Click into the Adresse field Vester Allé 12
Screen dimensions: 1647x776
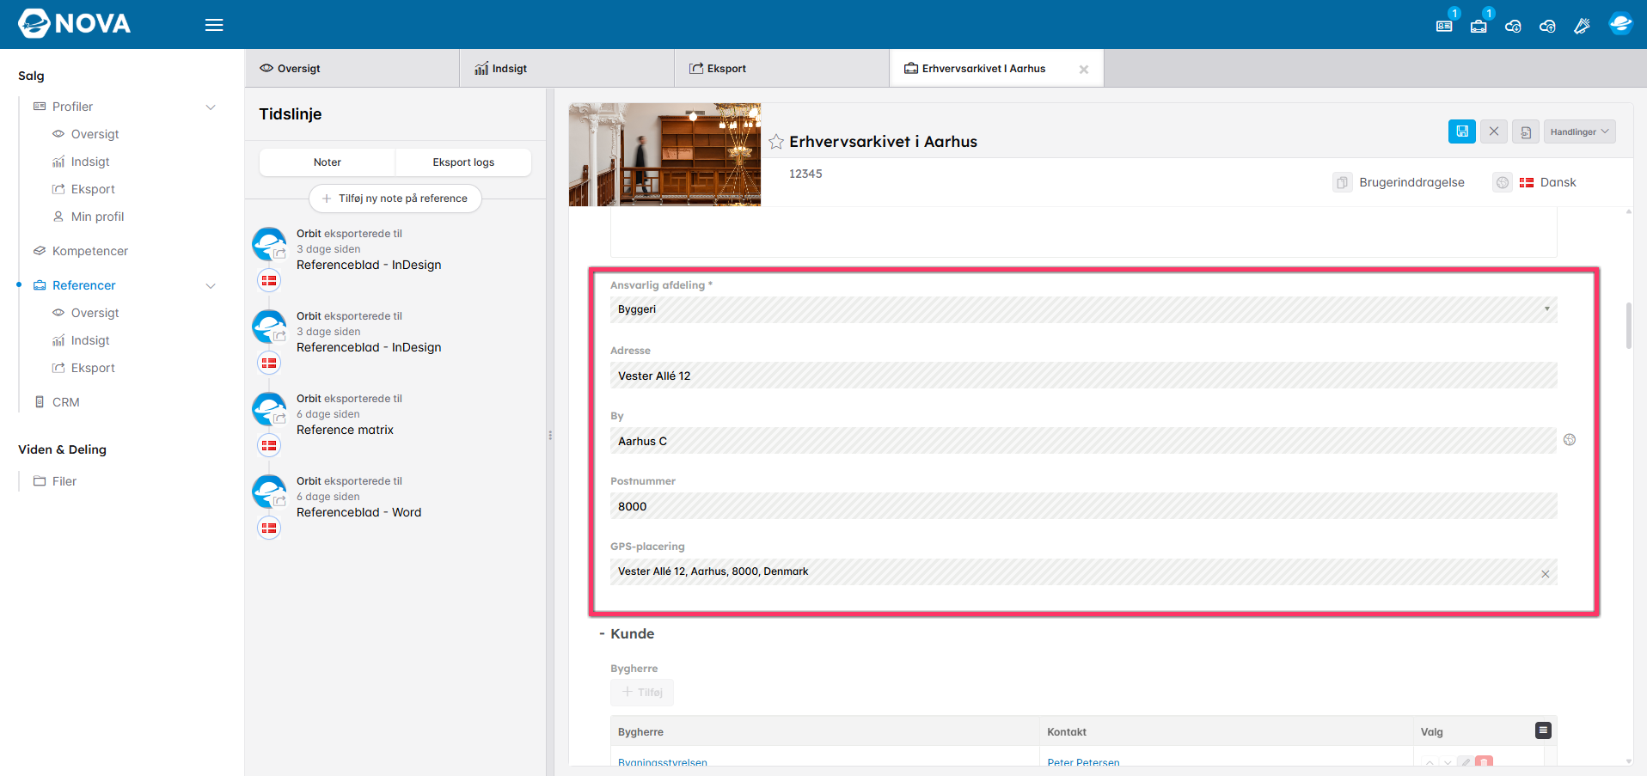coord(1083,376)
